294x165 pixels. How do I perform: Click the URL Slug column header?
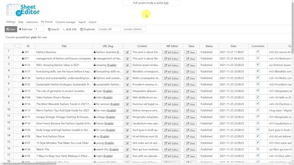tap(108, 46)
